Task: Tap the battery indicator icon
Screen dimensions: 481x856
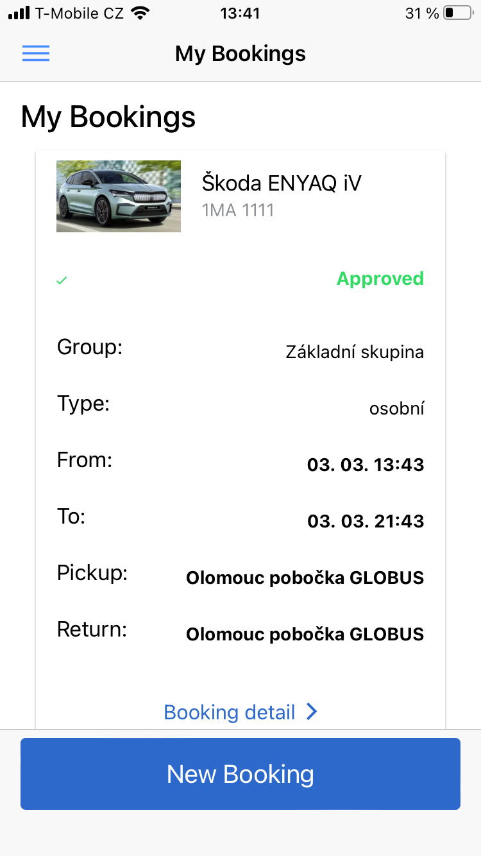Action: pyautogui.click(x=457, y=13)
